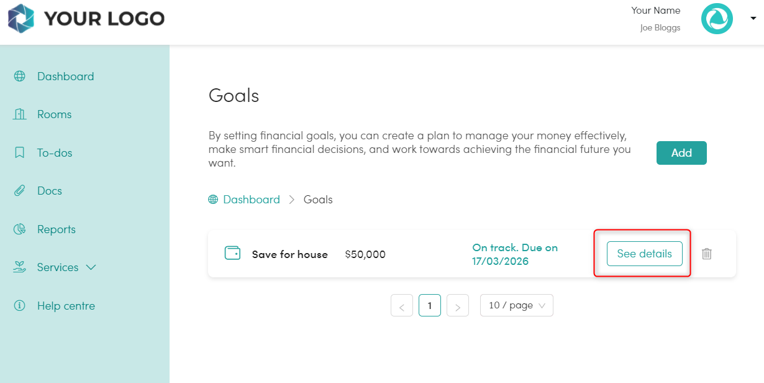Go to Rooms in the sidebar
764x383 pixels.
[x=55, y=114]
